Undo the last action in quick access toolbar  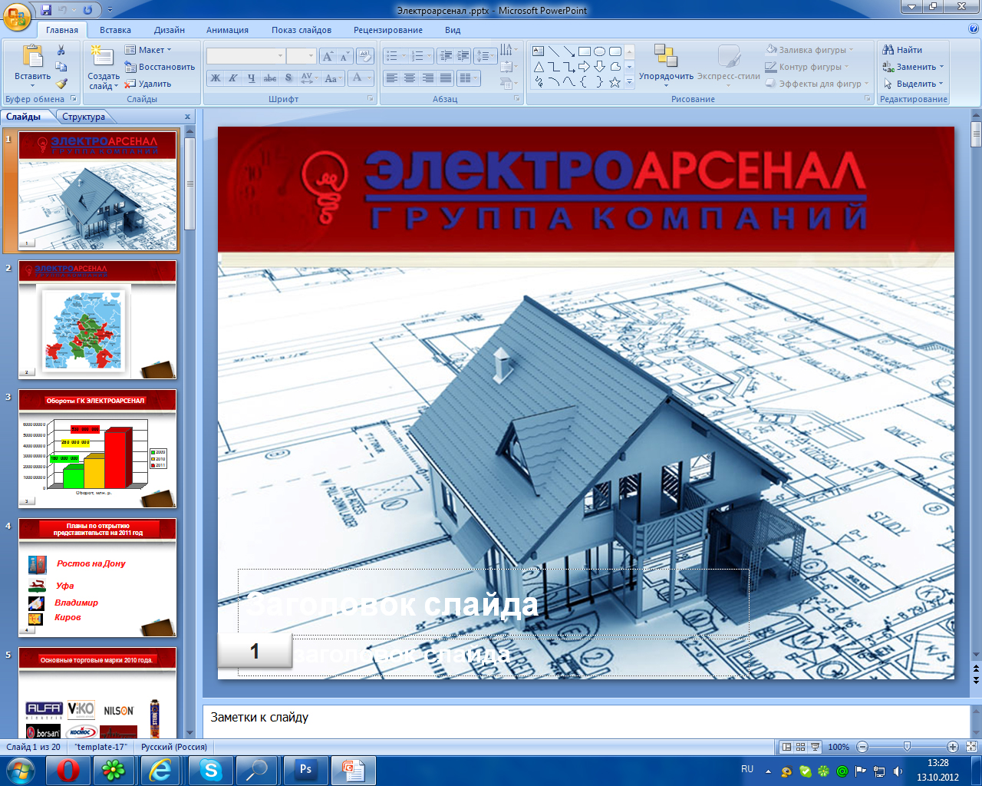click(x=62, y=10)
